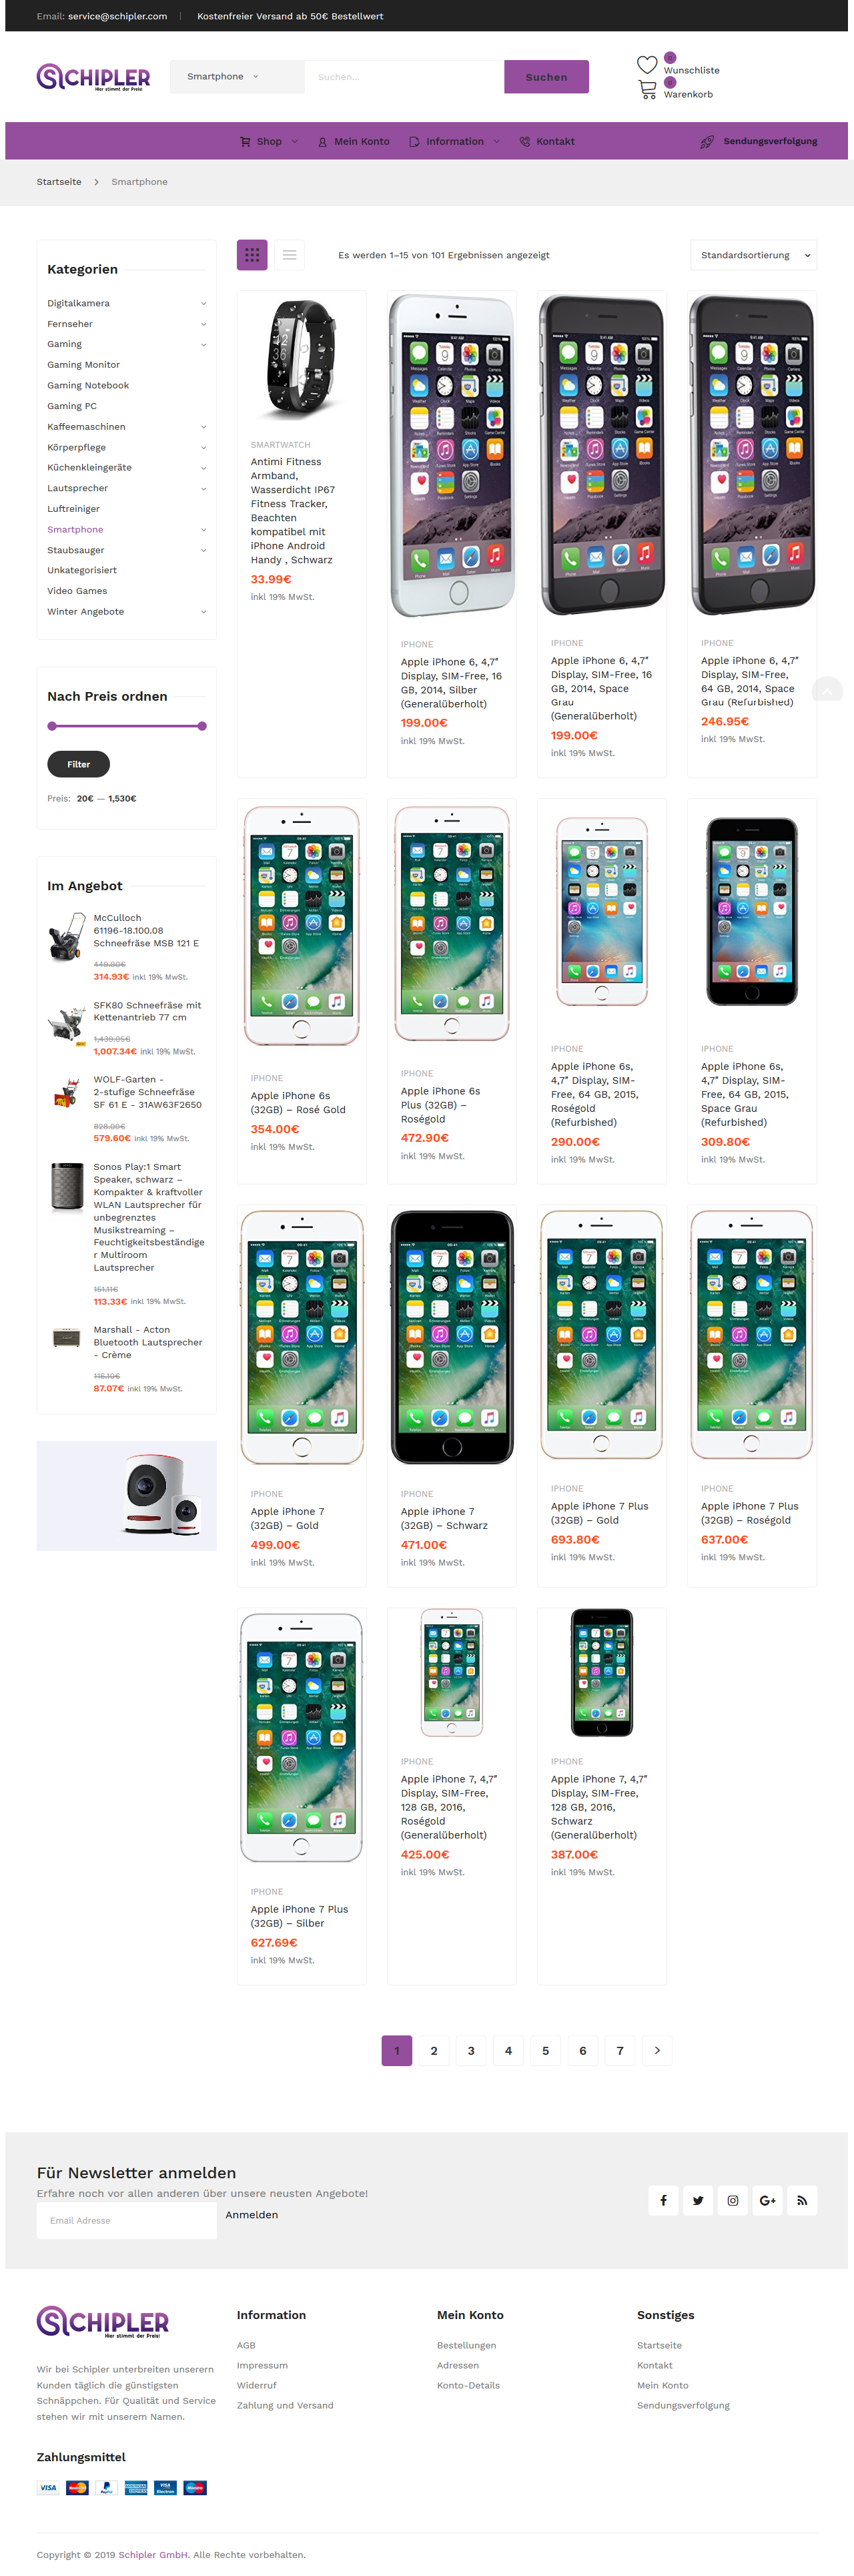Open the Warenkorb cart icon

(x=647, y=89)
